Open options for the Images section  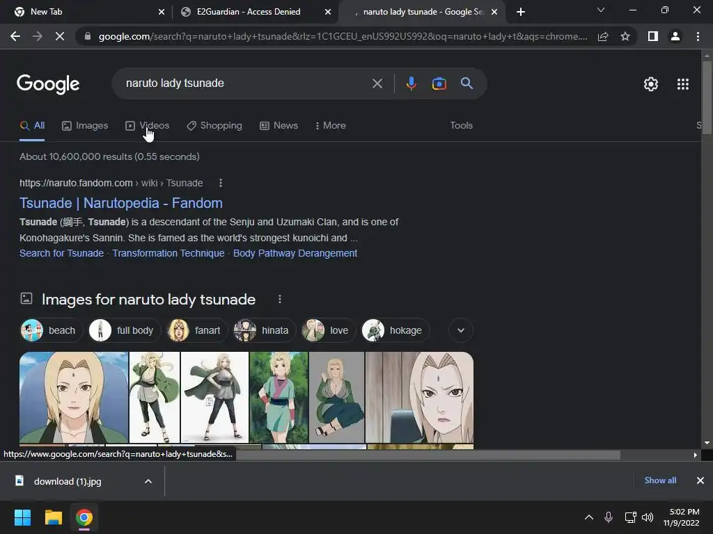pyautogui.click(x=280, y=299)
